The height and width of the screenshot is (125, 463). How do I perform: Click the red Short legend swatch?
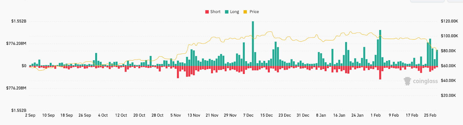pyautogui.click(x=207, y=12)
